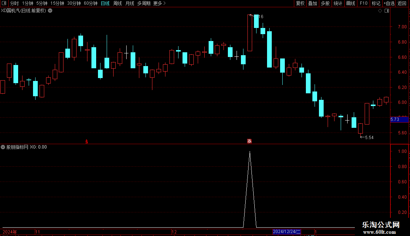Screen dimensions: 410x236
Task: Open the 股朋指标网 indicator dropdown
Action: click(x=3, y=147)
